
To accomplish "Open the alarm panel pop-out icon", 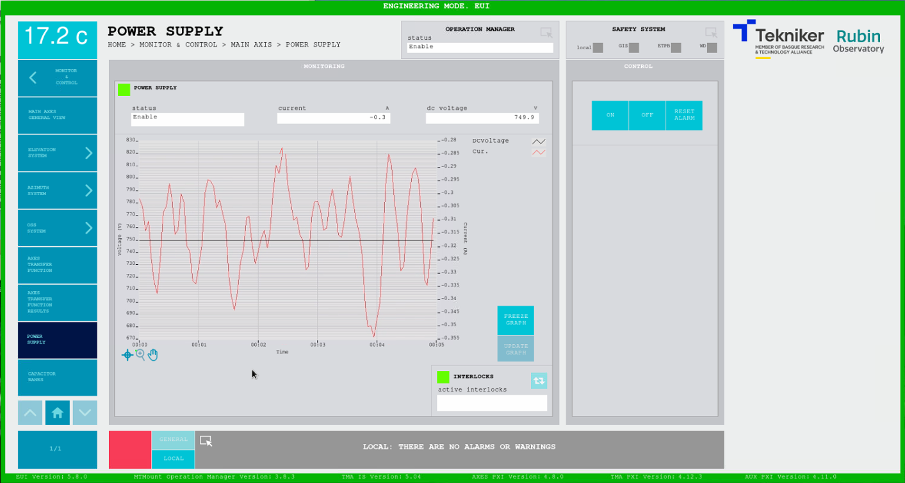I will (x=206, y=441).
